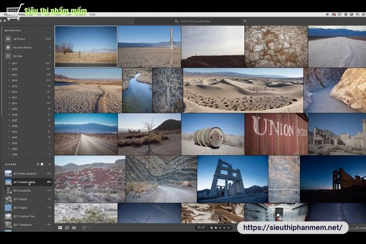Viewport: 366px width, 244px height.
Task: Set rating to four stars
Action: point(224,228)
